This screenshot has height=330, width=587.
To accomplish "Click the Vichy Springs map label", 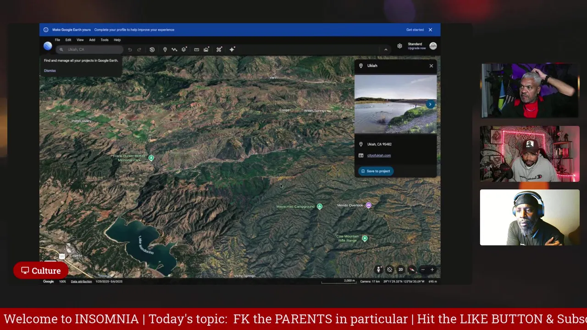I will pyautogui.click(x=244, y=275).
